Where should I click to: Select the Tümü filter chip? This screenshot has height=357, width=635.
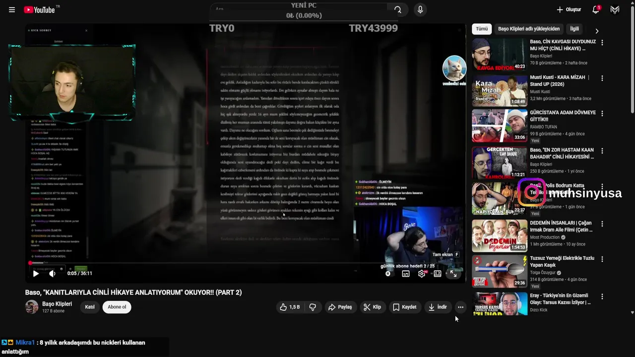point(482,29)
